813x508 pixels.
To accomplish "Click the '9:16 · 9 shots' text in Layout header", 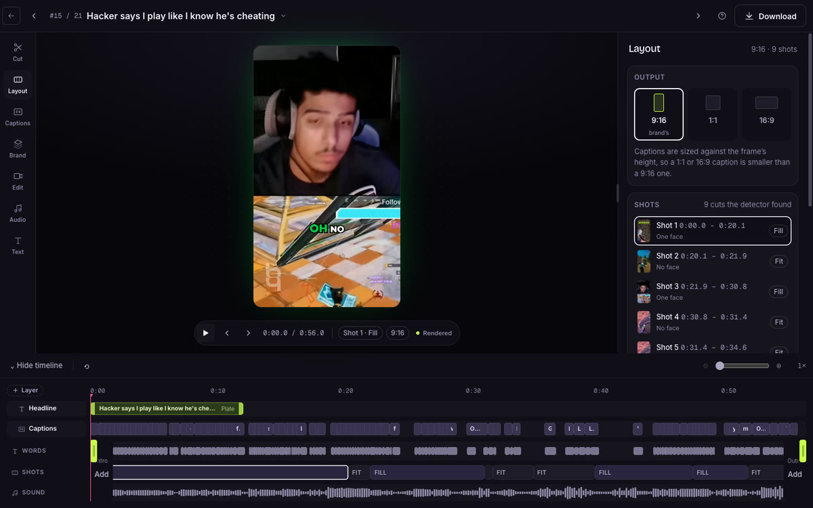I will click(774, 49).
